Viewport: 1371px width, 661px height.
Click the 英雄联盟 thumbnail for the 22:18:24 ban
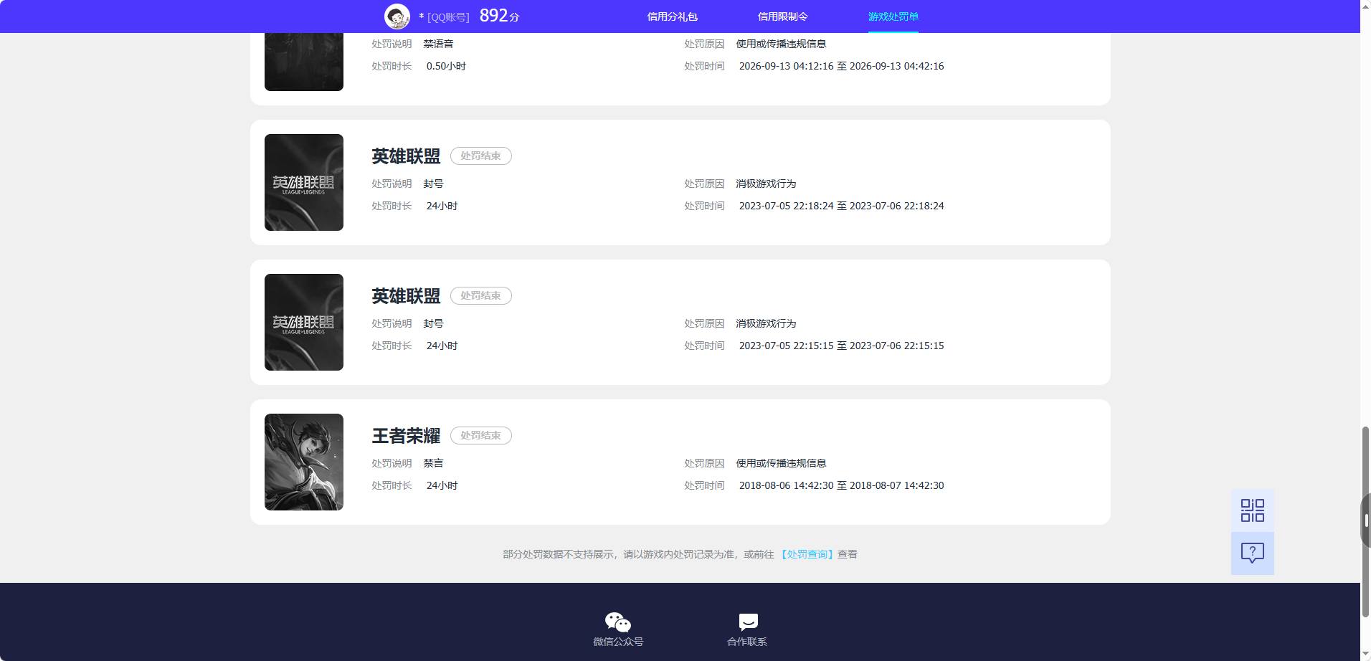[x=304, y=182]
